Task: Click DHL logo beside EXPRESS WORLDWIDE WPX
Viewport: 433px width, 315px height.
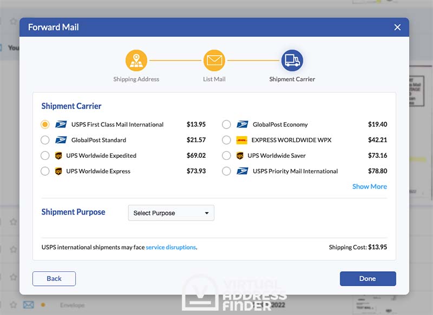Action: [x=241, y=140]
